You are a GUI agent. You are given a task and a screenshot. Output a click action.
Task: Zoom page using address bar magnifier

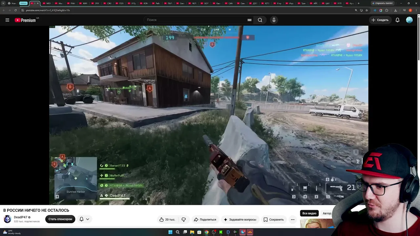pyautogui.click(x=356, y=10)
